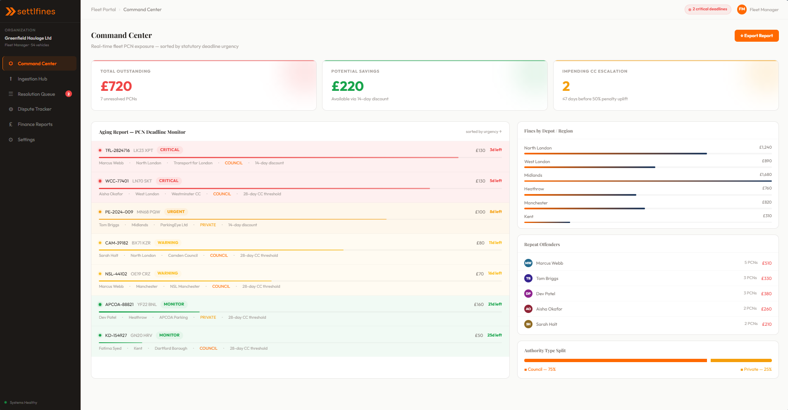Click the Dispute Tracker sidebar icon
The image size is (788, 410).
pos(11,109)
